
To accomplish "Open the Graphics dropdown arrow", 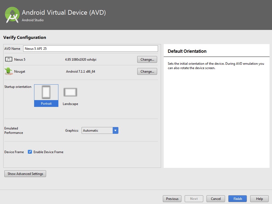I will tap(115, 131).
